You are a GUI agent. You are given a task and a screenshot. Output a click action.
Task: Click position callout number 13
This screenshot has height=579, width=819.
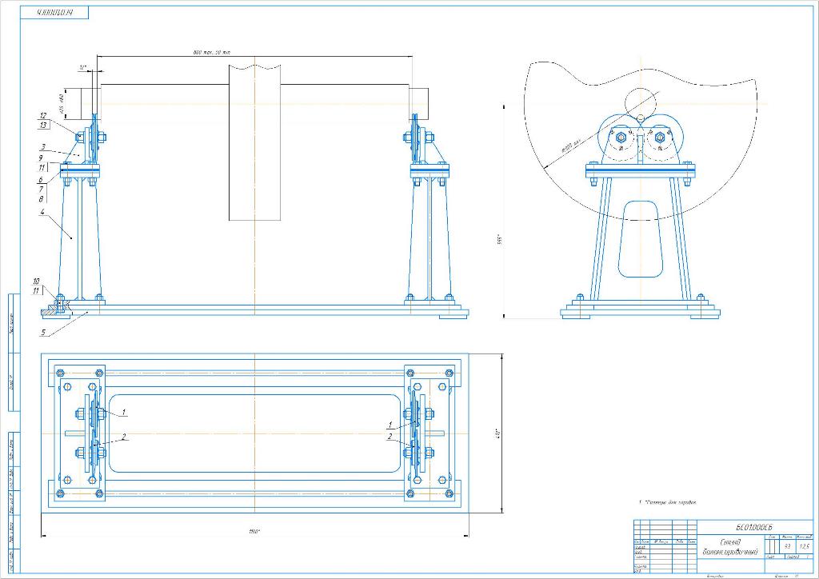(43, 125)
